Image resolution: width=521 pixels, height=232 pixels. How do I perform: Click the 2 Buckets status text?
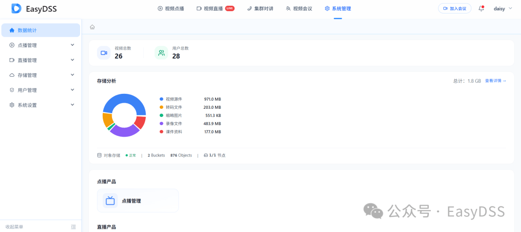156,155
